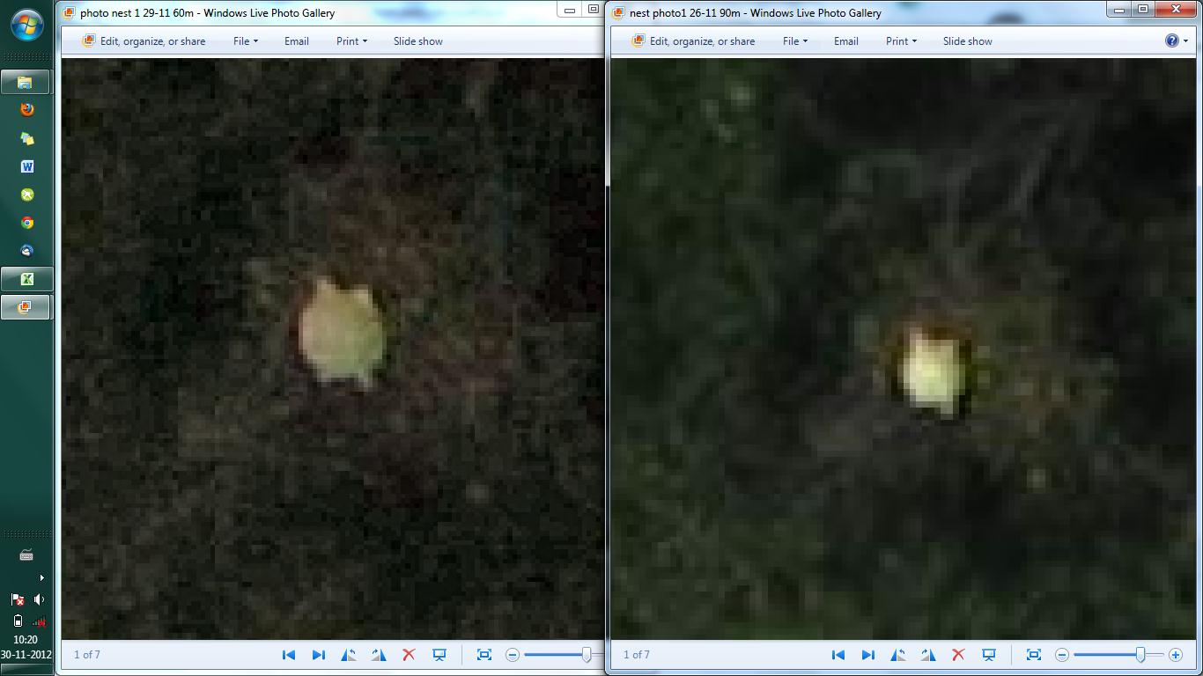This screenshot has width=1203, height=676.
Task: Fit right photo to window size
Action: 1034,655
